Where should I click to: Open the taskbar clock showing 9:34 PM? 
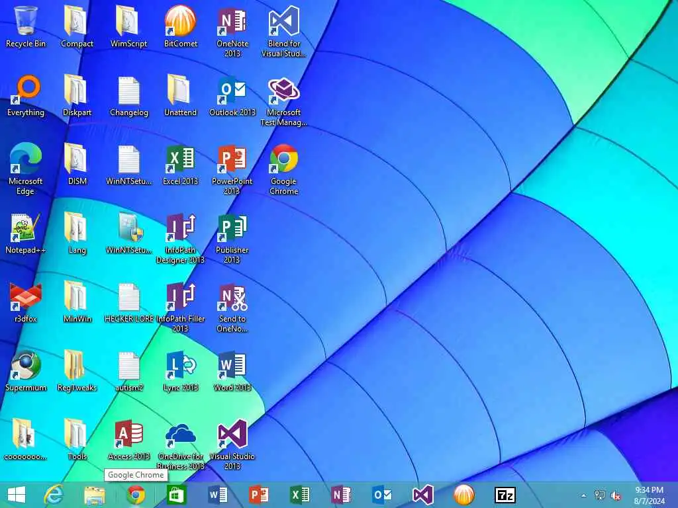coord(649,495)
